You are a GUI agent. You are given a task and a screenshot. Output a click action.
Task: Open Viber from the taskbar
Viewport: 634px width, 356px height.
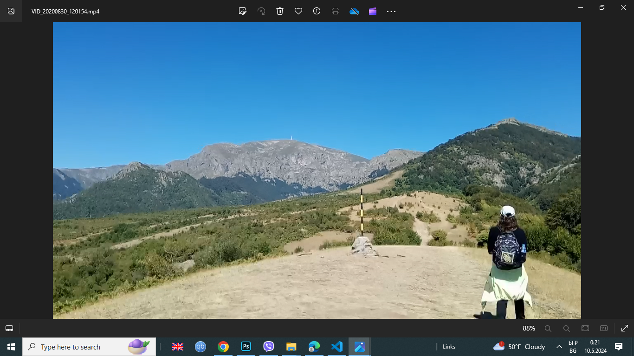coord(269,347)
